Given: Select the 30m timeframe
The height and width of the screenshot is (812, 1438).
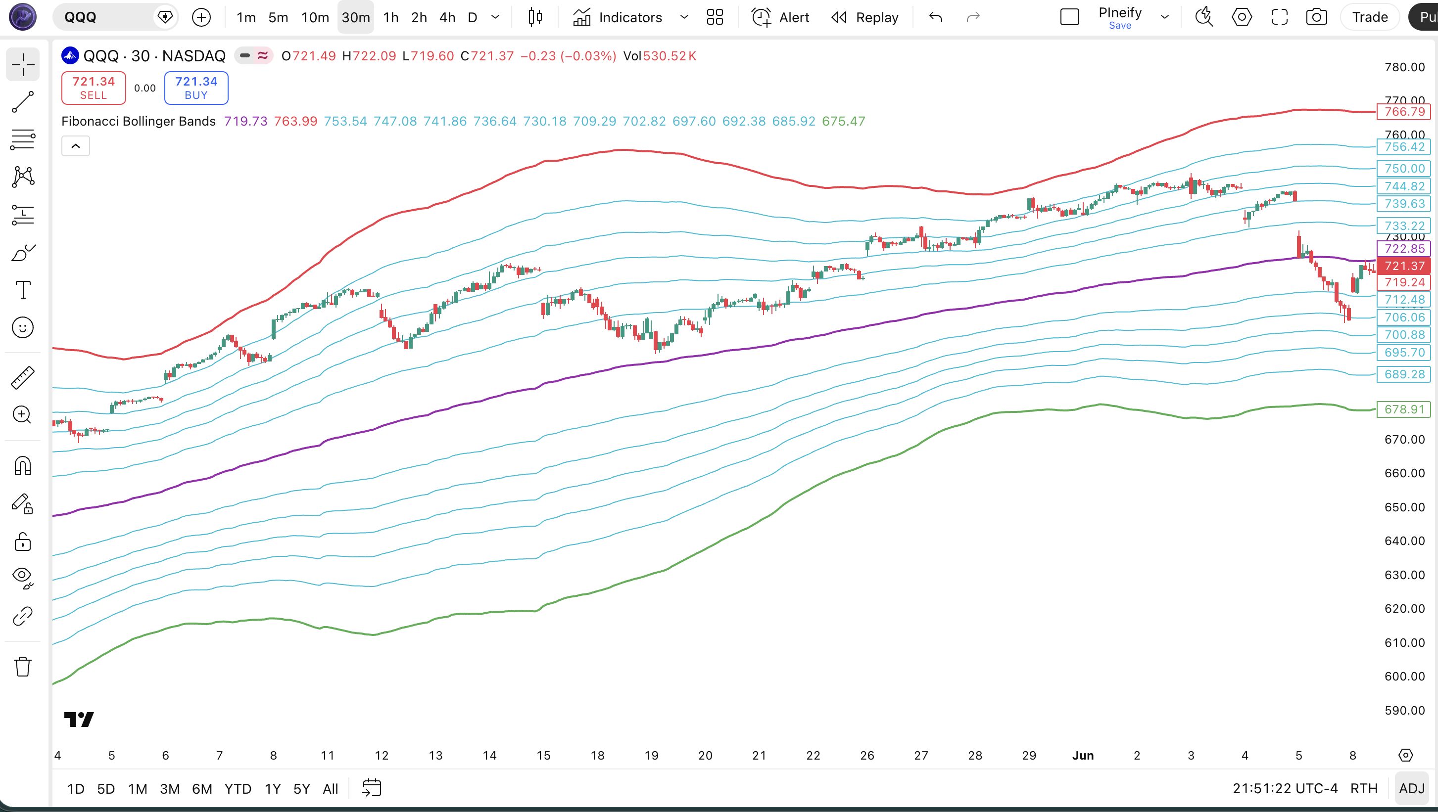Looking at the screenshot, I should point(356,17).
